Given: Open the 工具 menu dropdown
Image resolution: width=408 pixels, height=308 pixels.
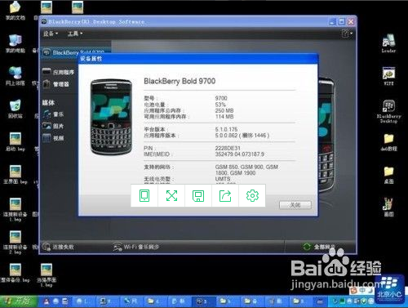Looking at the screenshot, I should pos(75,33).
